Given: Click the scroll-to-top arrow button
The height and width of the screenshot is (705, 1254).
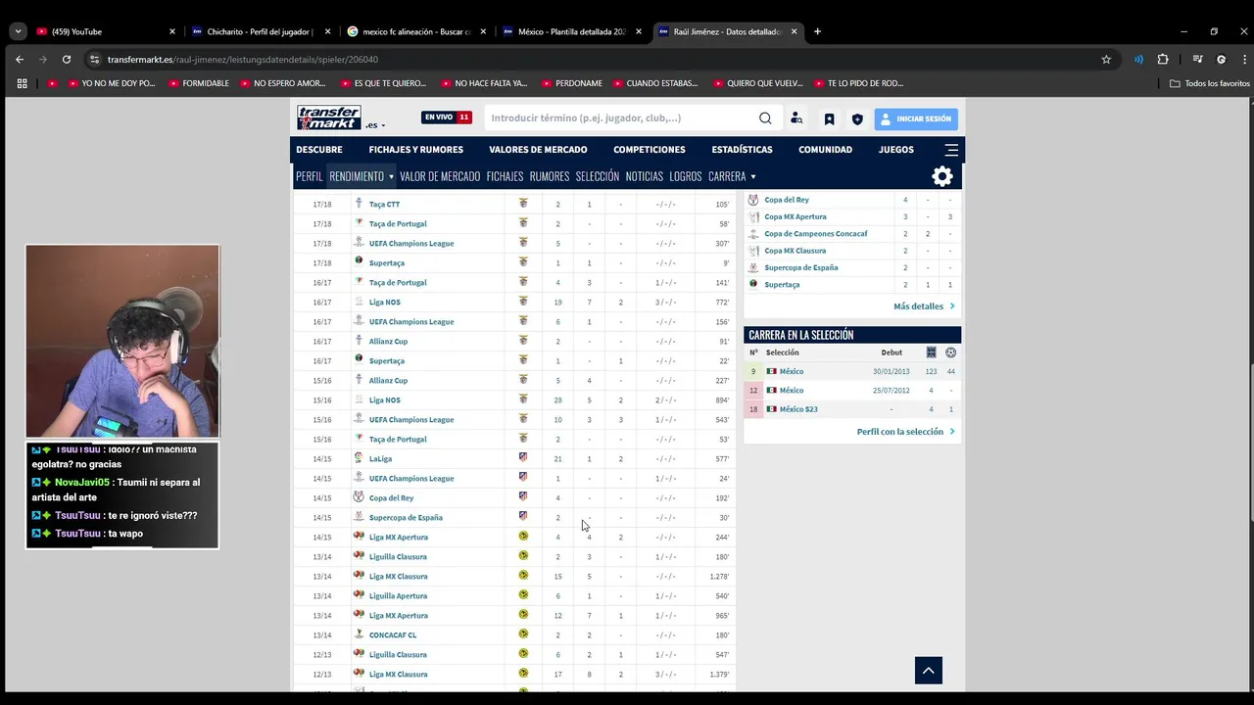Looking at the screenshot, I should coord(929,670).
